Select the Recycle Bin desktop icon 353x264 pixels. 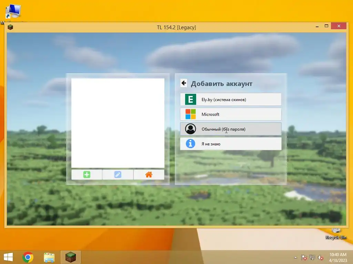click(x=336, y=234)
